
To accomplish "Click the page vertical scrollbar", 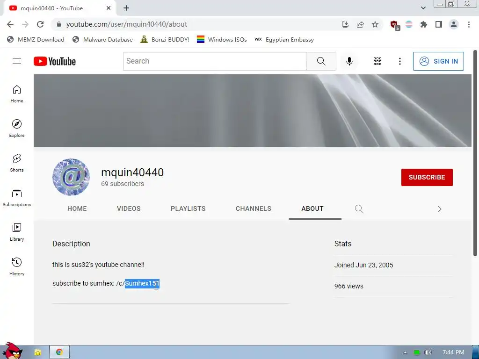I will tap(475, 153).
